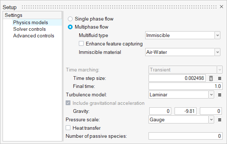Click the Final time input field
This screenshot has width=227, height=144.
pos(186,86)
